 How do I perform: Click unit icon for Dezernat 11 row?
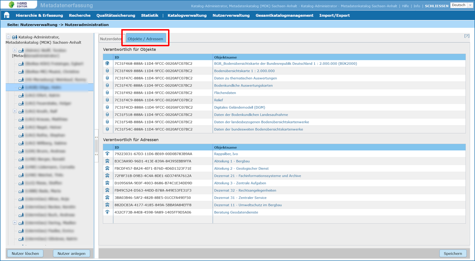(107, 205)
